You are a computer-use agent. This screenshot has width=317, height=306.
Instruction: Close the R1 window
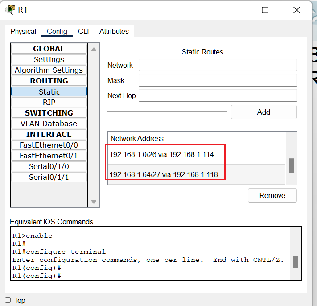[296, 10]
